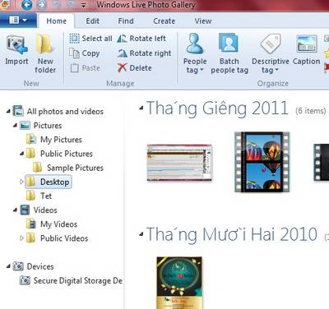Rotate the photo right
329x309 pixels.
point(144,53)
